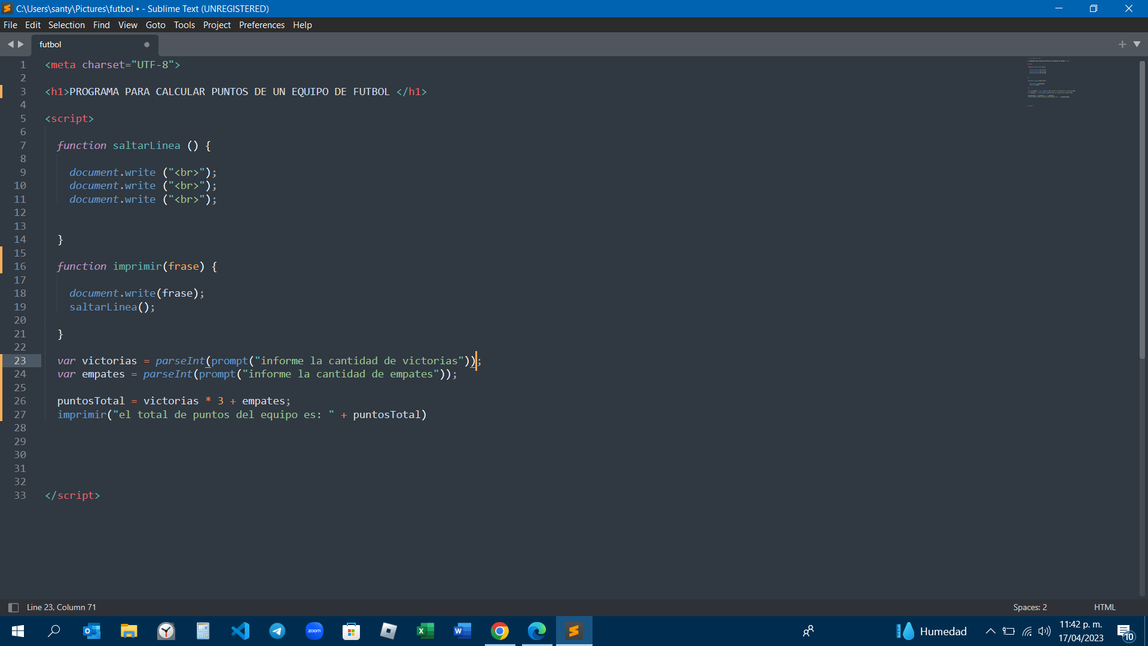Open the Humedad weather widget
1148x646 pixels.
(x=932, y=631)
